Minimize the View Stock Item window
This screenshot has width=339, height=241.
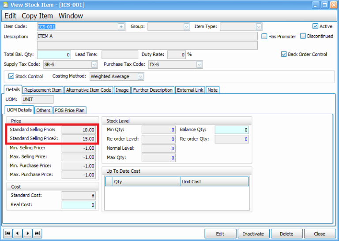click(316, 5)
